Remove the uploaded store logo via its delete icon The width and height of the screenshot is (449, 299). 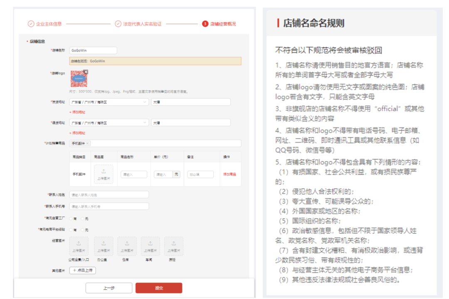click(x=86, y=71)
